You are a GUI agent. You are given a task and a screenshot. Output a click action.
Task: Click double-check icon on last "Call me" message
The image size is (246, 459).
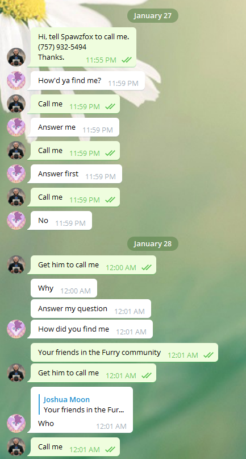110,449
